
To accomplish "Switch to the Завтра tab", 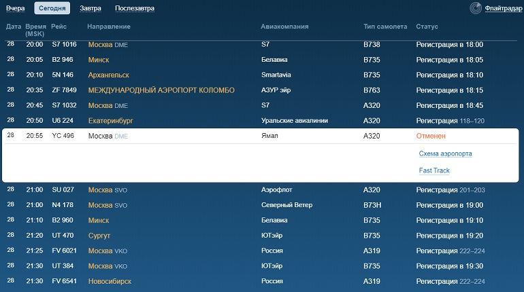I will (91, 8).
